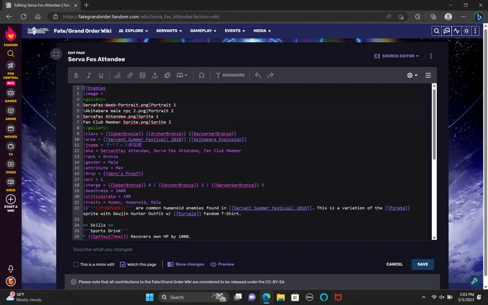This screenshot has width=488, height=305.
Task: Click the taskbar Search box
Action: tap(193, 297)
